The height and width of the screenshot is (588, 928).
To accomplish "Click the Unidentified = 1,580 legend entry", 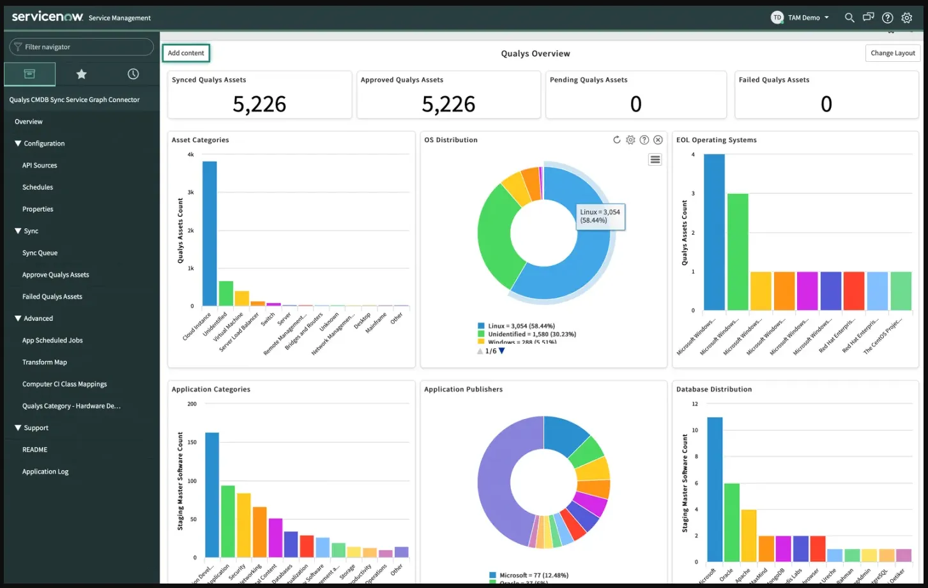I will pyautogui.click(x=532, y=334).
